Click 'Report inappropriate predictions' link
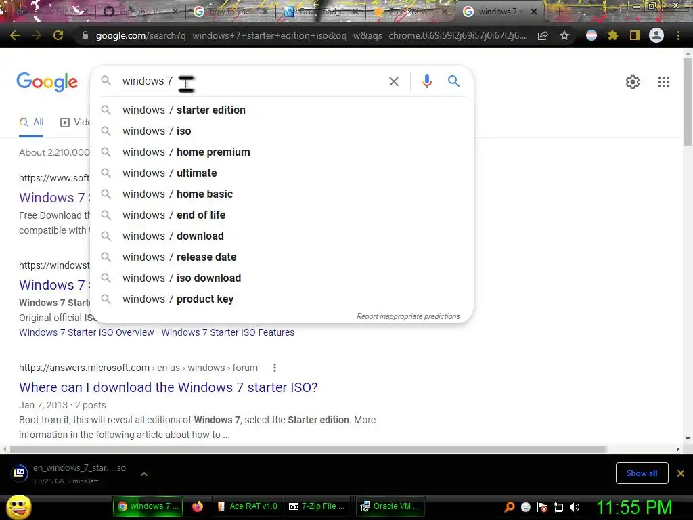The image size is (693, 520). pyautogui.click(x=408, y=317)
